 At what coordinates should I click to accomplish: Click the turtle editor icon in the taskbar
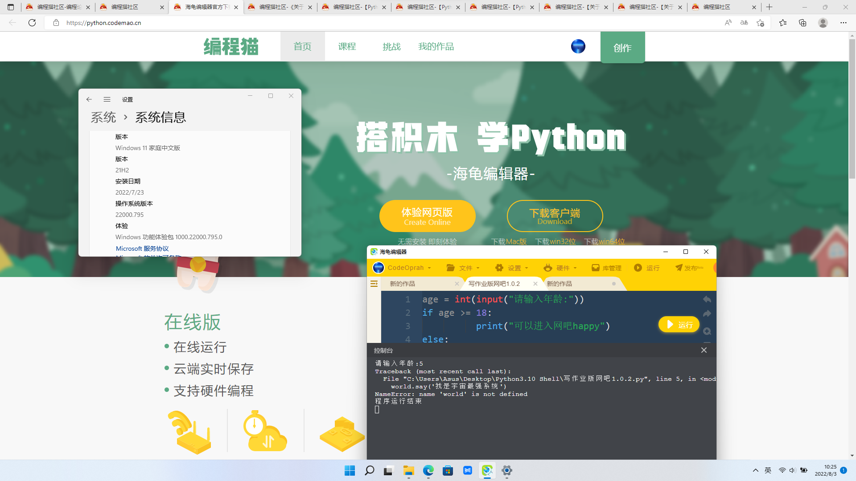(487, 470)
